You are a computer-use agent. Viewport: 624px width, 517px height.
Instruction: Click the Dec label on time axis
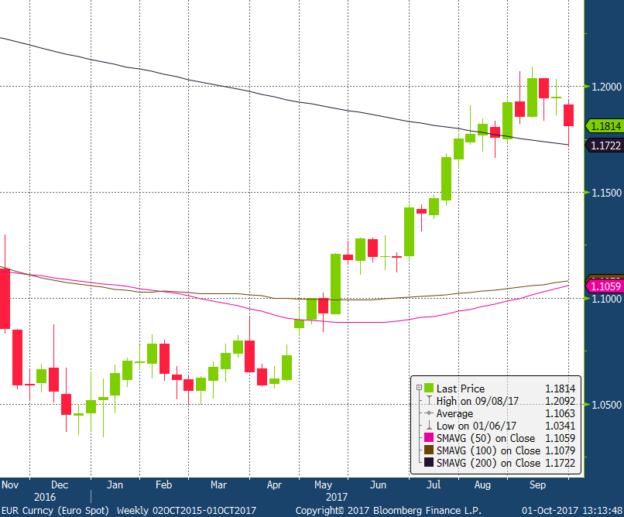59,484
